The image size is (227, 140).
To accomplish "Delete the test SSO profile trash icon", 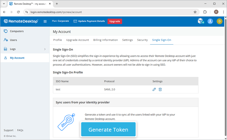I will 160,89.
